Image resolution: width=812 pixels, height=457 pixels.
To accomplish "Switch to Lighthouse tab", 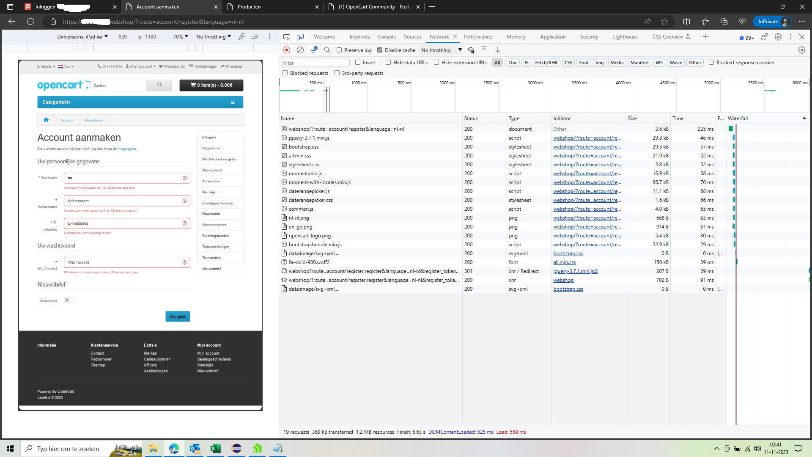I will pos(625,37).
